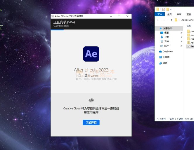Sort files by 名称 (Name) column header
This screenshot has height=150, width=194.
pyautogui.click(x=189, y=26)
